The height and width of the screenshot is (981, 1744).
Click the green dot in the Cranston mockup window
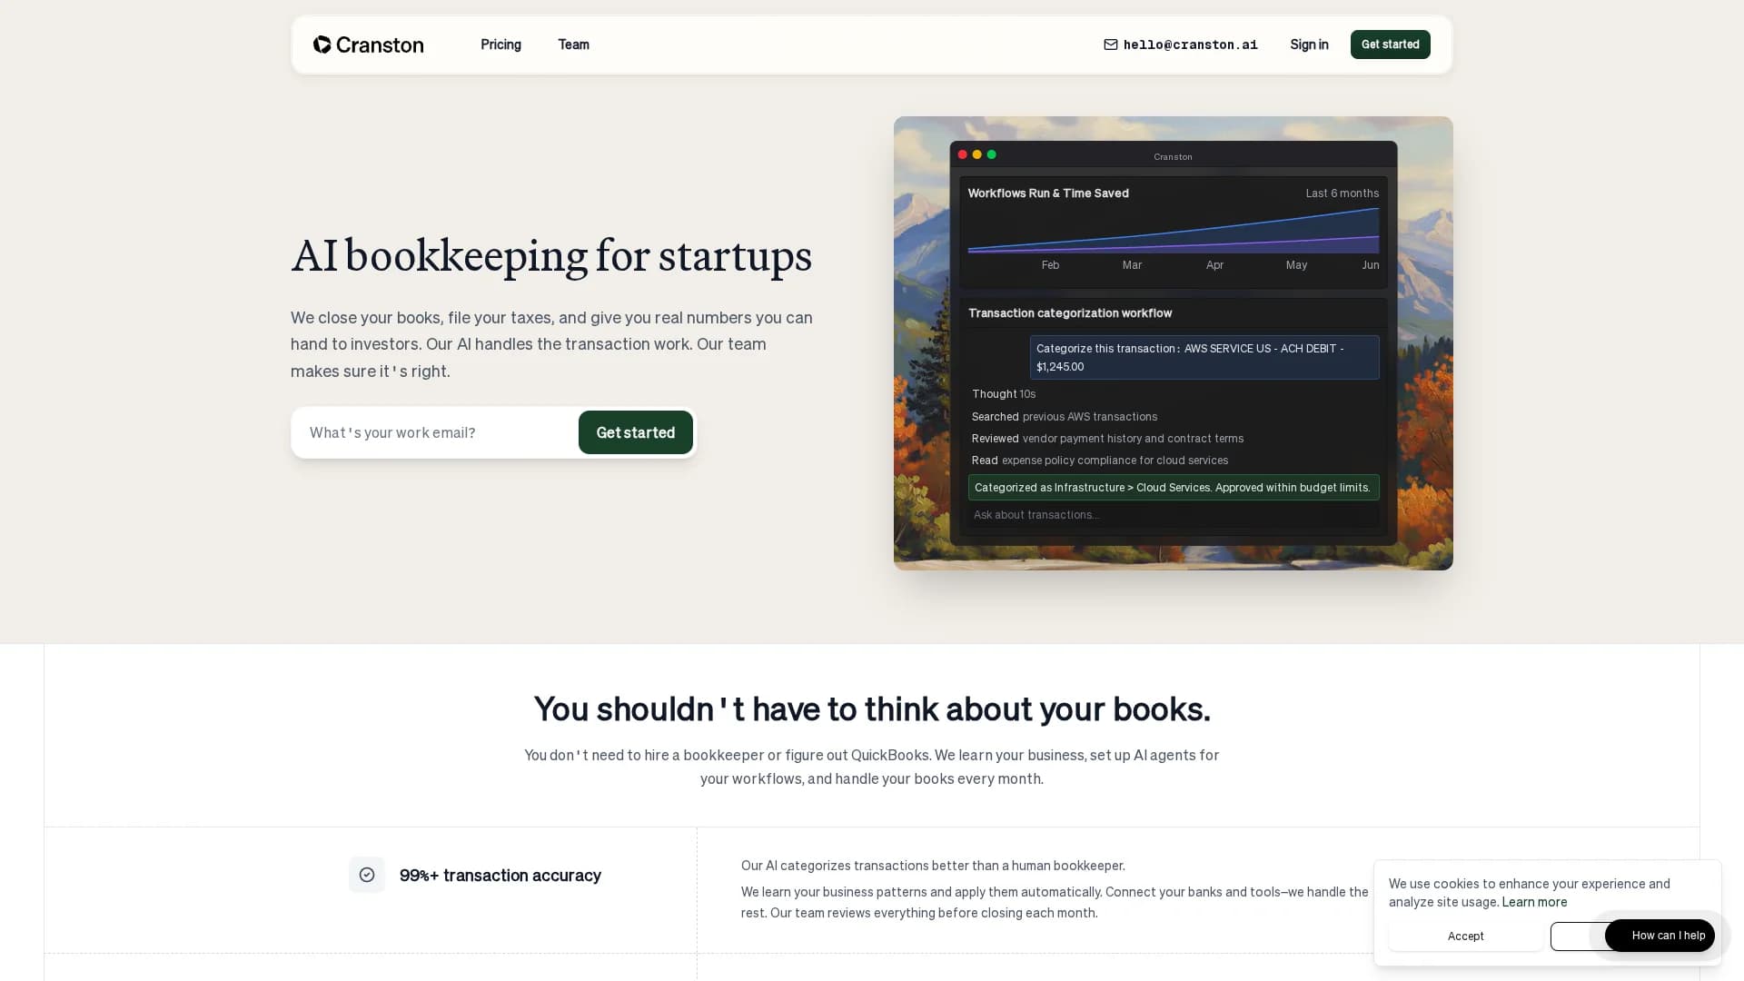(991, 154)
